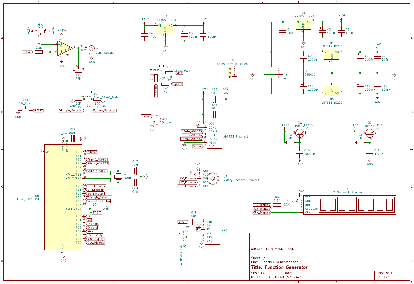Click the Output net label on the left
The width and height of the screenshot is (414, 284).
pos(27,52)
